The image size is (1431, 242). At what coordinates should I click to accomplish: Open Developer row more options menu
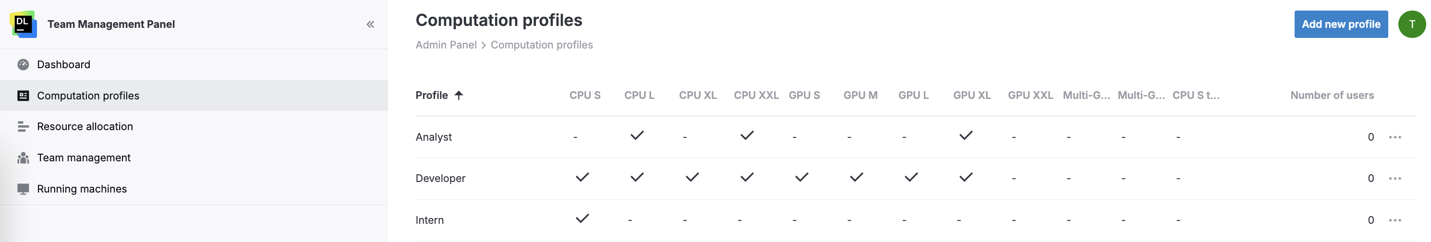coord(1395,179)
